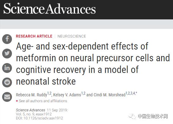
Task: Click the WeChat watermark logo icon
Action: pyautogui.click(x=132, y=116)
